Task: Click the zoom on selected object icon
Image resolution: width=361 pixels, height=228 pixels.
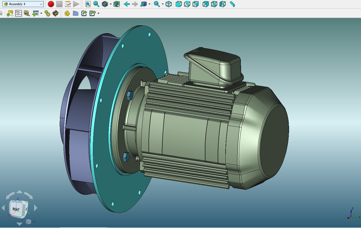Action: coord(117,4)
